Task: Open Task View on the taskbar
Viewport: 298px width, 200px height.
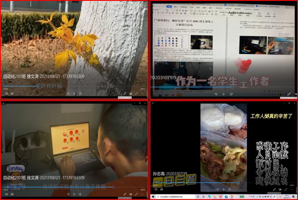Action: (203, 197)
